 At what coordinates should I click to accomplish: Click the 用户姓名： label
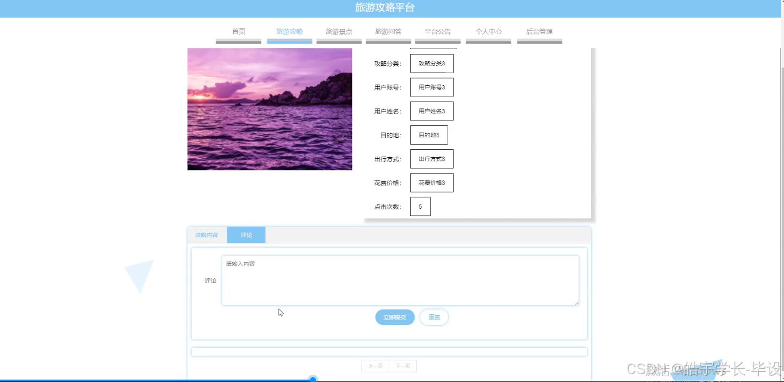pyautogui.click(x=387, y=112)
